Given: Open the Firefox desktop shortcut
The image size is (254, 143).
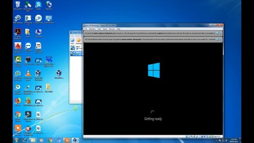Looking at the screenshot, I should point(17,102).
